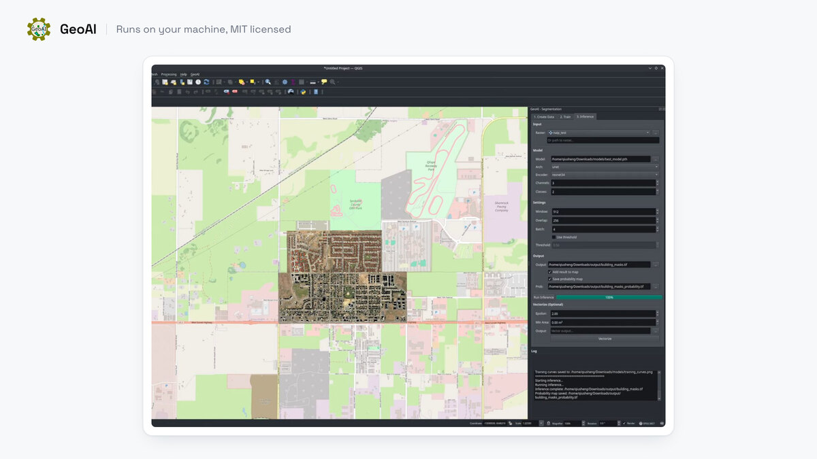Click the faded zoom magnifier icon in toolbar
The width and height of the screenshot is (817, 459).
click(332, 82)
